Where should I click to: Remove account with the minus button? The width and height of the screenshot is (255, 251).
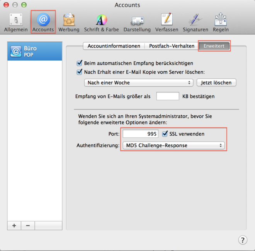tap(28, 226)
